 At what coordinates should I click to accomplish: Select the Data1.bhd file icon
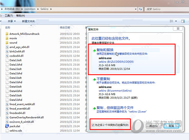coord(7,65)
